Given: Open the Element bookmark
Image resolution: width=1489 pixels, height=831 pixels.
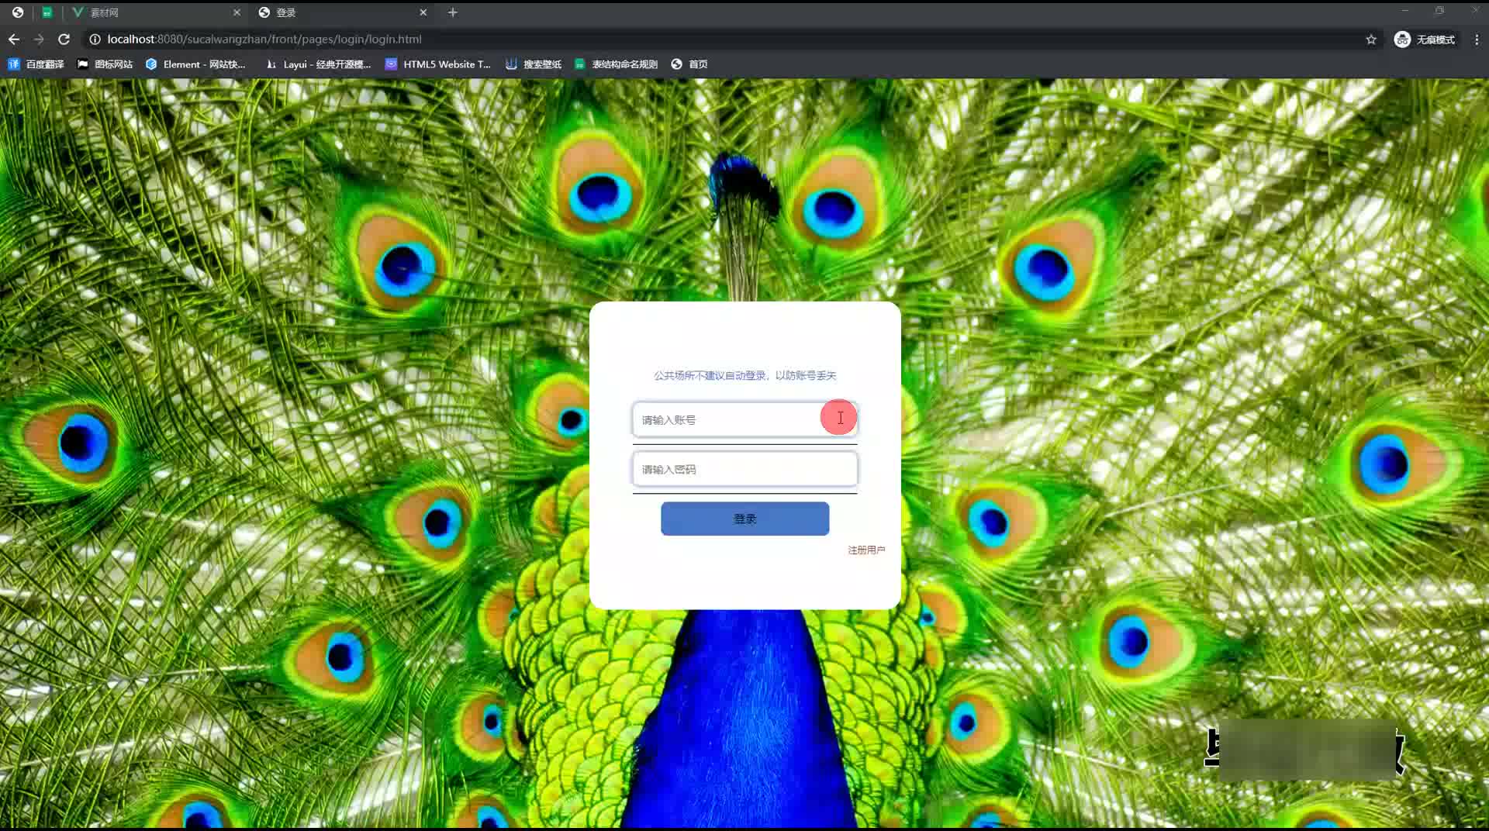Looking at the screenshot, I should [195, 64].
